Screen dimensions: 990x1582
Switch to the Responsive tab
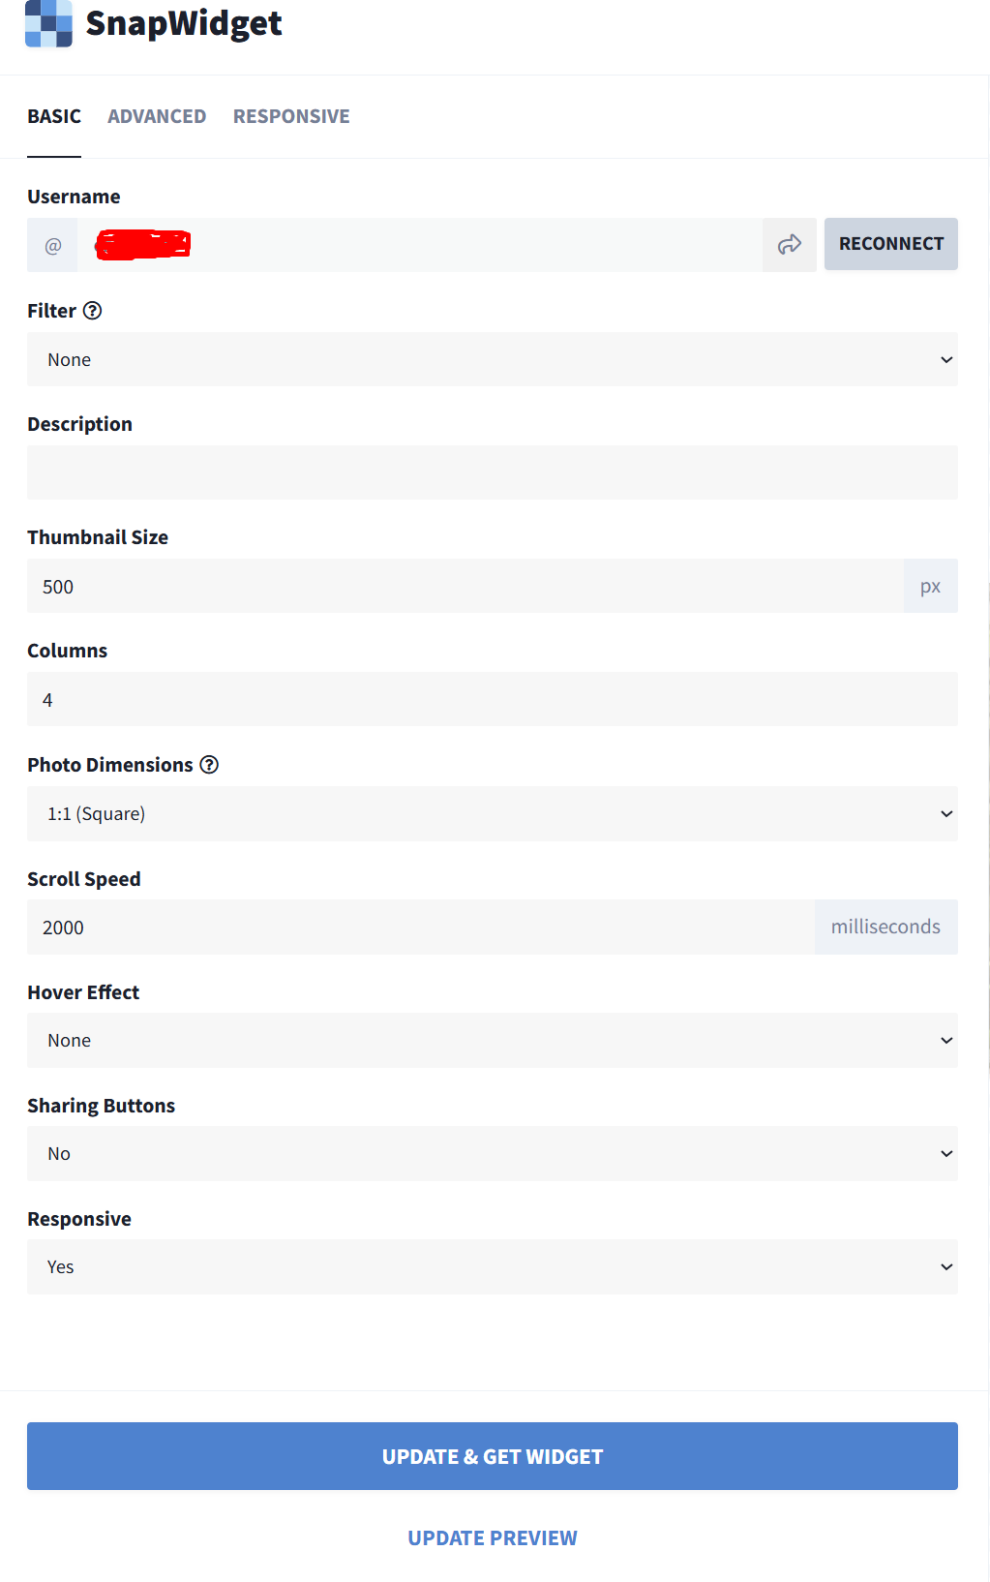291,116
